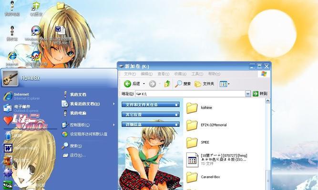Select the [18禁ゲーム] TD file icon
The height and width of the screenshot is (190, 318).
[192, 160]
